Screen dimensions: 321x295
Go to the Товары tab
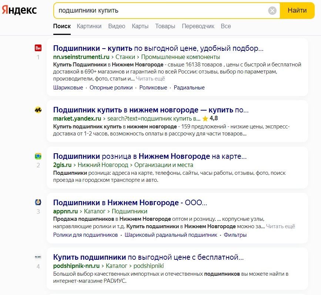(165, 26)
